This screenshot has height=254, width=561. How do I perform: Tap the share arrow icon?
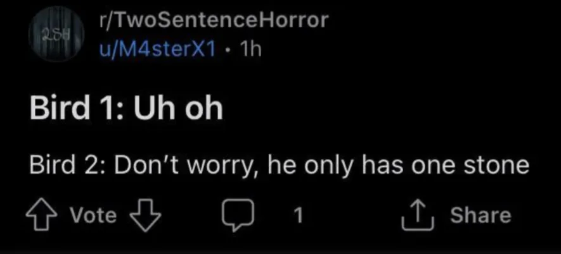tap(418, 215)
